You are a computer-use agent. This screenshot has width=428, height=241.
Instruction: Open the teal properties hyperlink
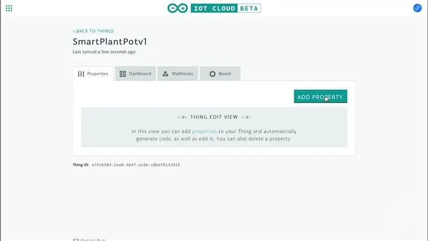pos(204,131)
